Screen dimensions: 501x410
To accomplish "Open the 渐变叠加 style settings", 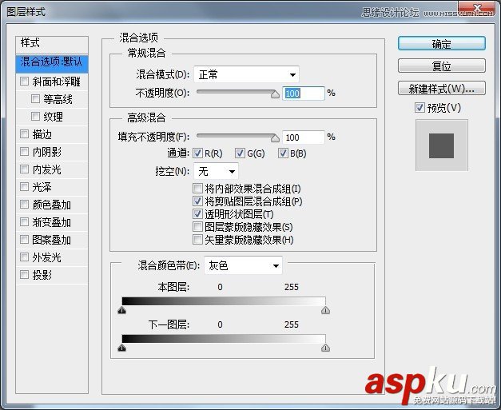I will tap(51, 222).
